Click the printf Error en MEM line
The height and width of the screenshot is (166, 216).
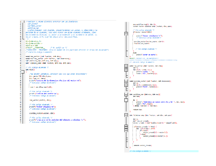click(147, 54)
